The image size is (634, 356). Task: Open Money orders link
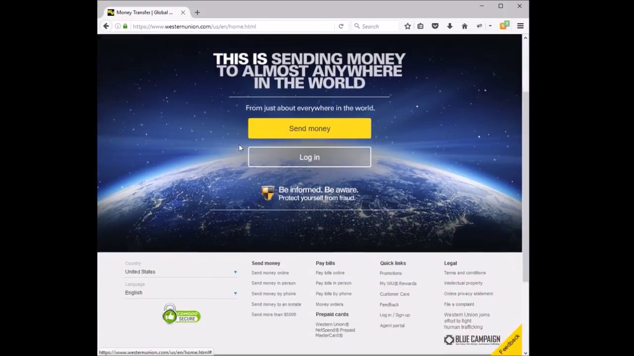(329, 305)
